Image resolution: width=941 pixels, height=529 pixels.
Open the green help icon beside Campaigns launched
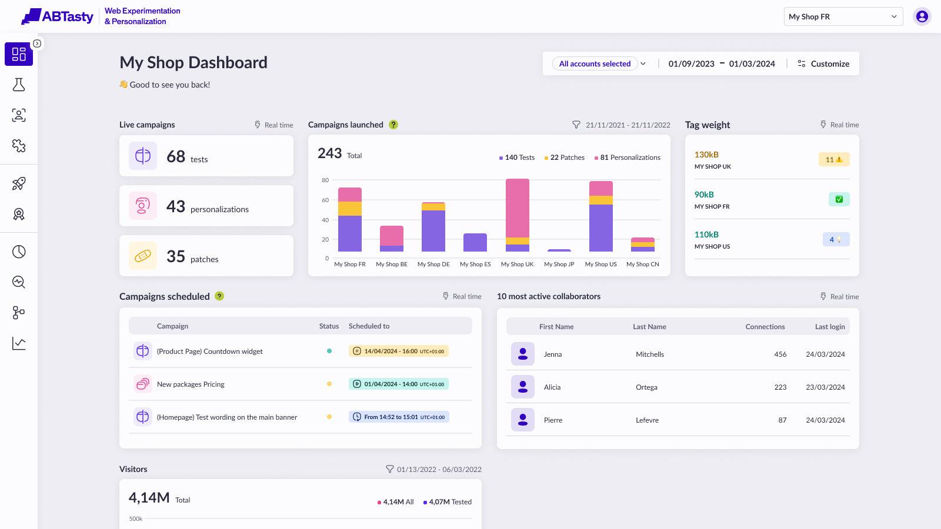coord(394,124)
